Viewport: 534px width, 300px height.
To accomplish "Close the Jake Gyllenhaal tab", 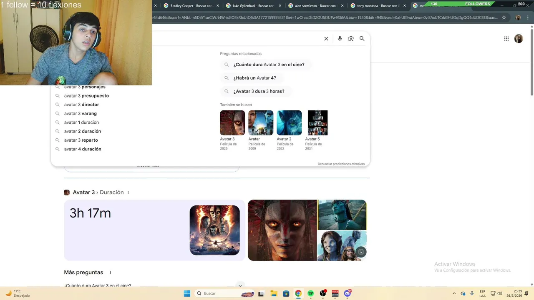I will 280,6.
